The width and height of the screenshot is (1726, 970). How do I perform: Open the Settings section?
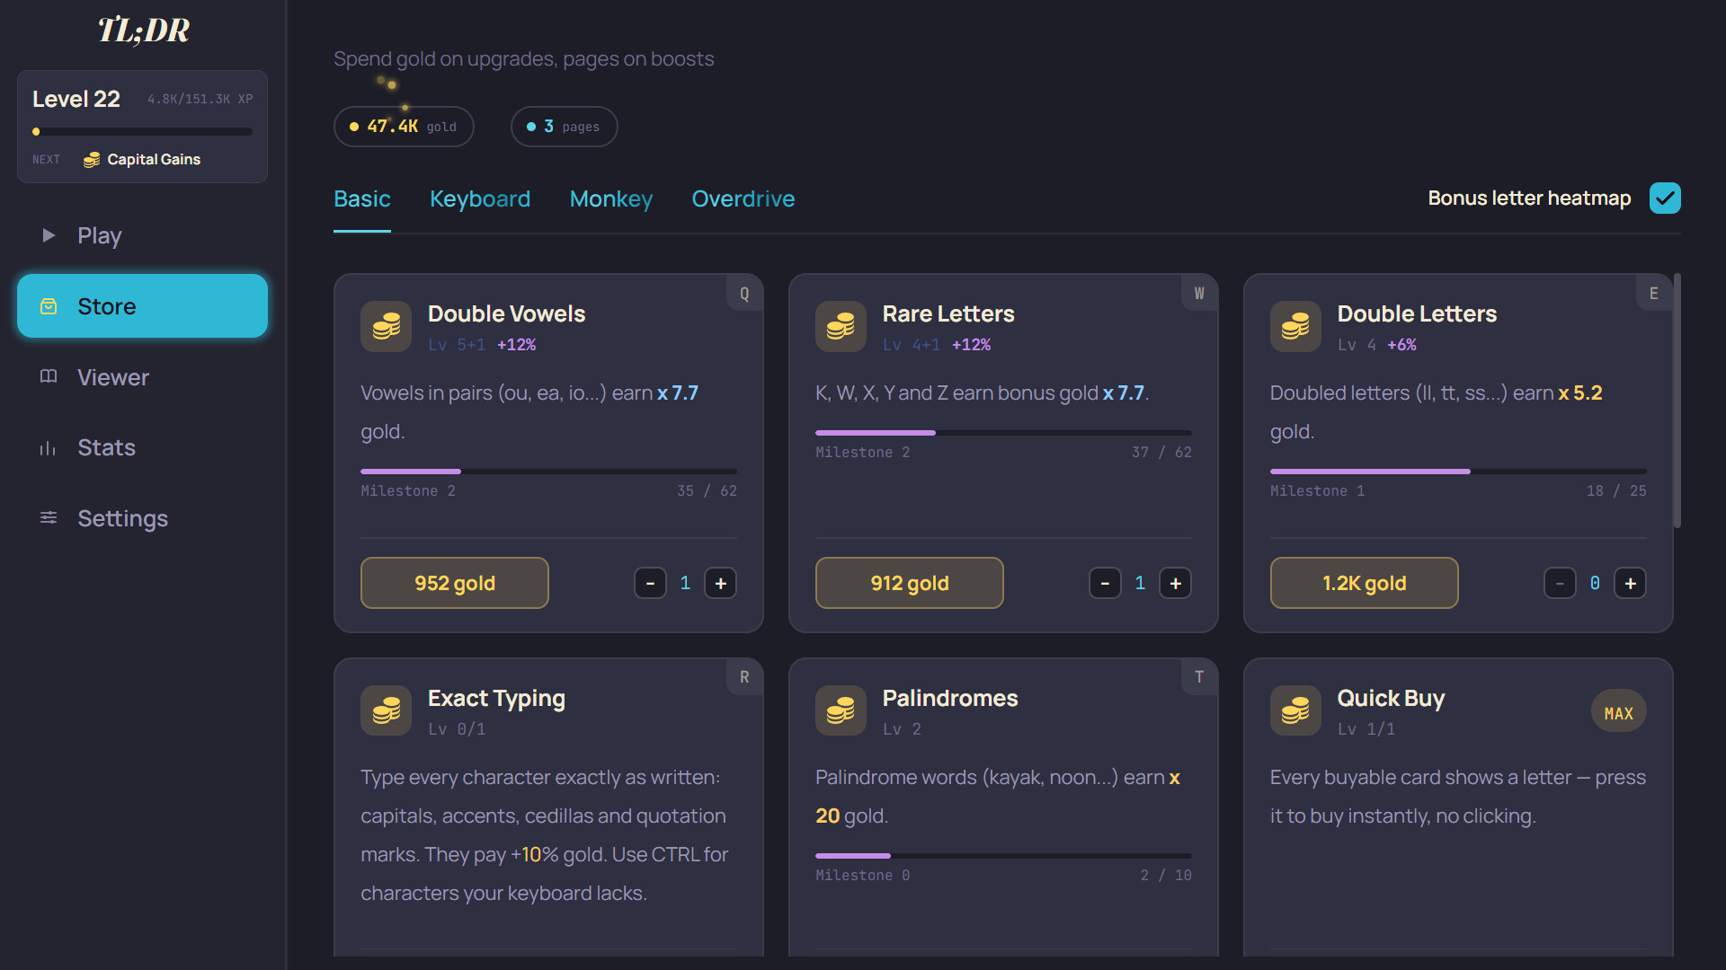[142, 518]
